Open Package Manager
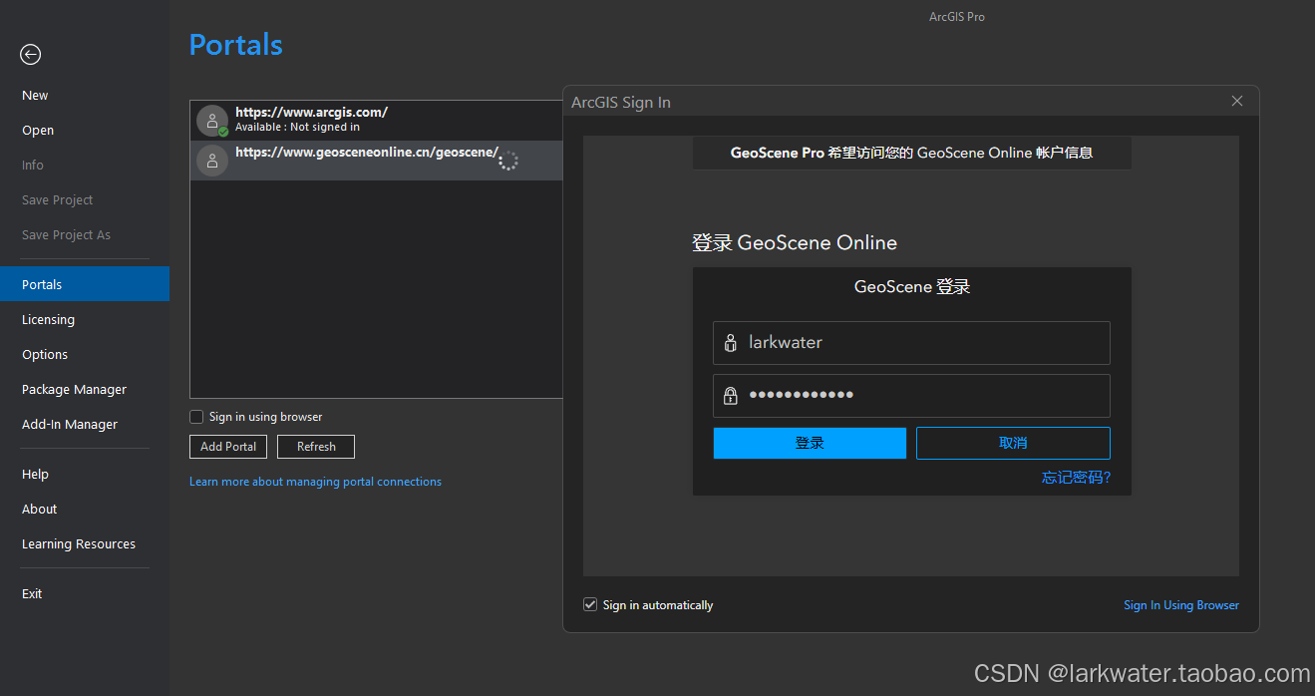1315x696 pixels. pos(74,390)
